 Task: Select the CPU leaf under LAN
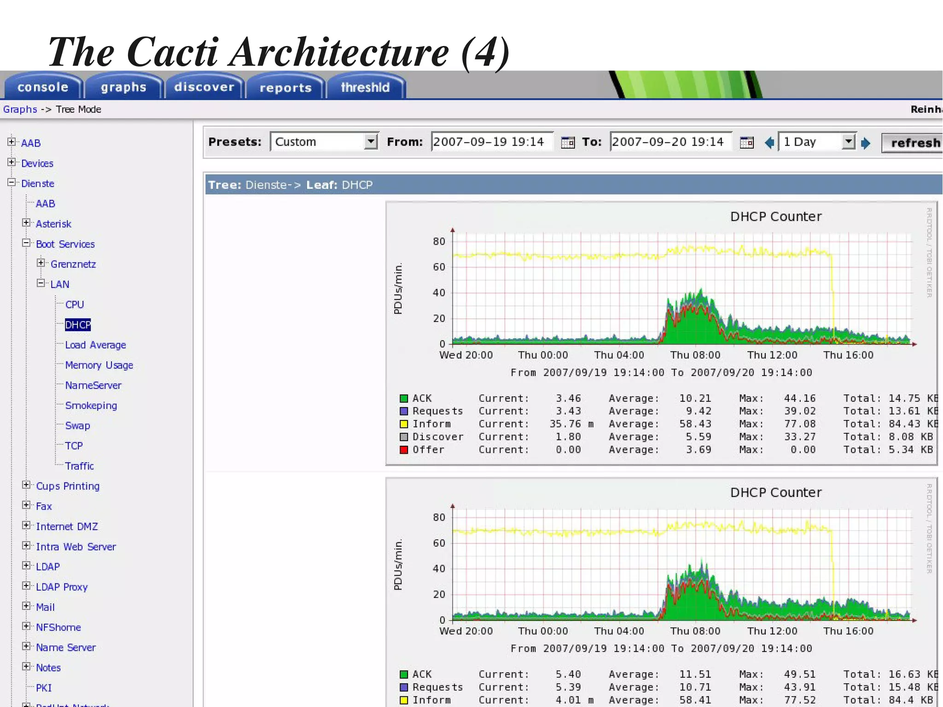tap(75, 304)
